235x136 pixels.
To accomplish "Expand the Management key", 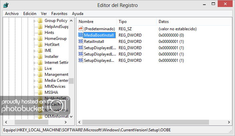I will click(34, 75).
